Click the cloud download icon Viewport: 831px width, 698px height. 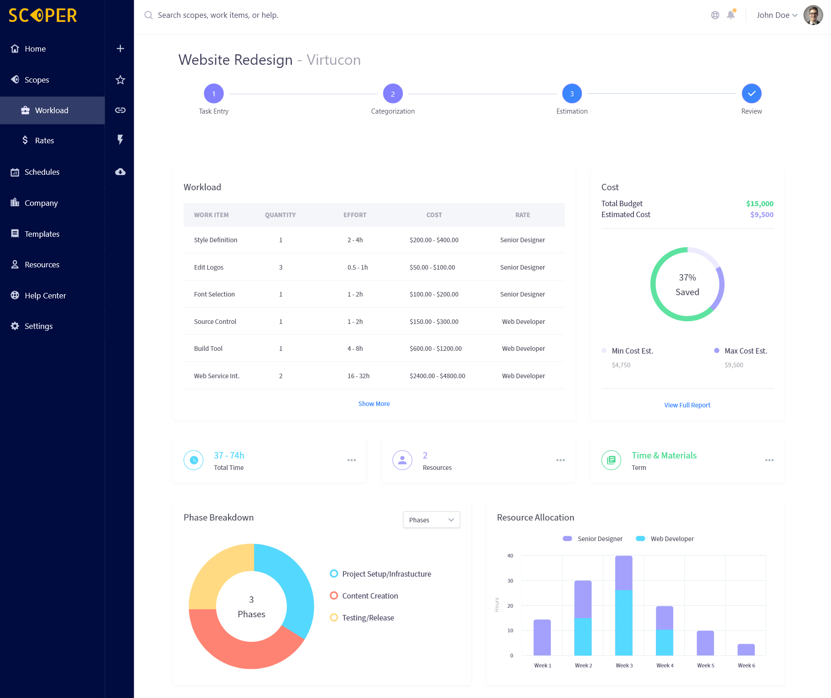coord(120,172)
